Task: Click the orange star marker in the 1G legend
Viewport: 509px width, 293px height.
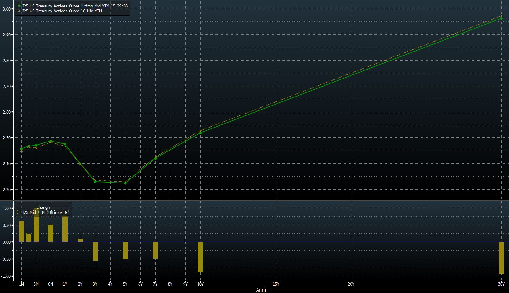Action: (19, 11)
